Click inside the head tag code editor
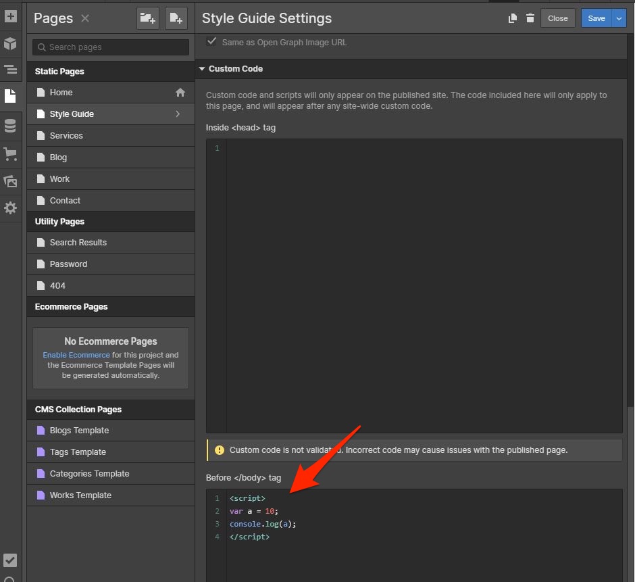 [414, 286]
